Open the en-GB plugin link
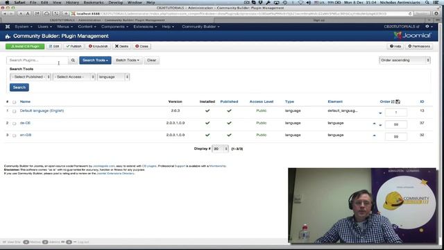Screen dimensions: 444x250 coord(26,135)
